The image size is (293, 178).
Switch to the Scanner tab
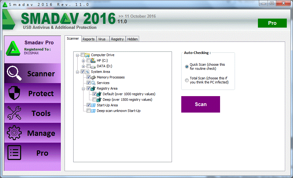point(73,39)
